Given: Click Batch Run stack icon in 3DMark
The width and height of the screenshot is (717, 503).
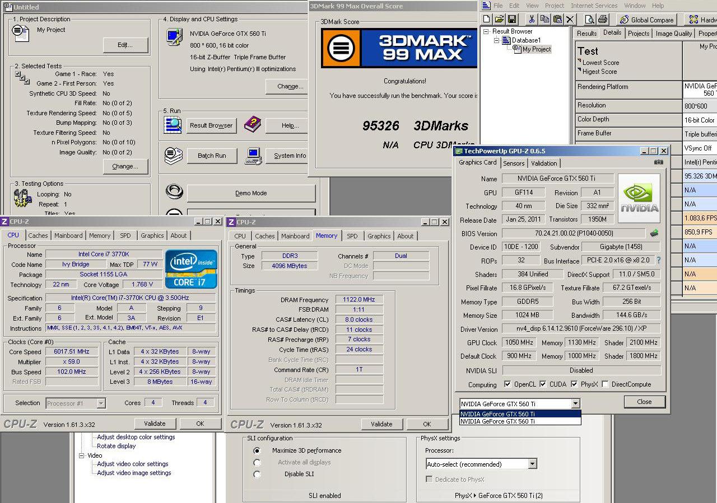Looking at the screenshot, I should click(x=174, y=155).
